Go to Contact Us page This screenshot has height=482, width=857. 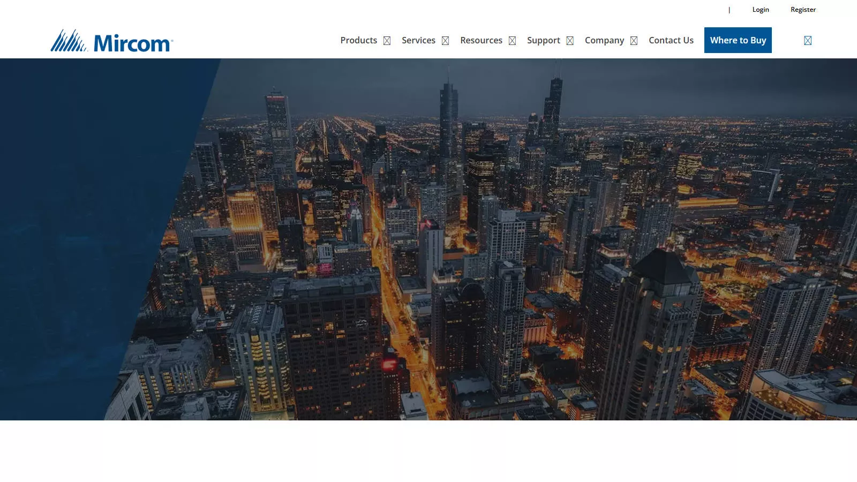click(671, 40)
